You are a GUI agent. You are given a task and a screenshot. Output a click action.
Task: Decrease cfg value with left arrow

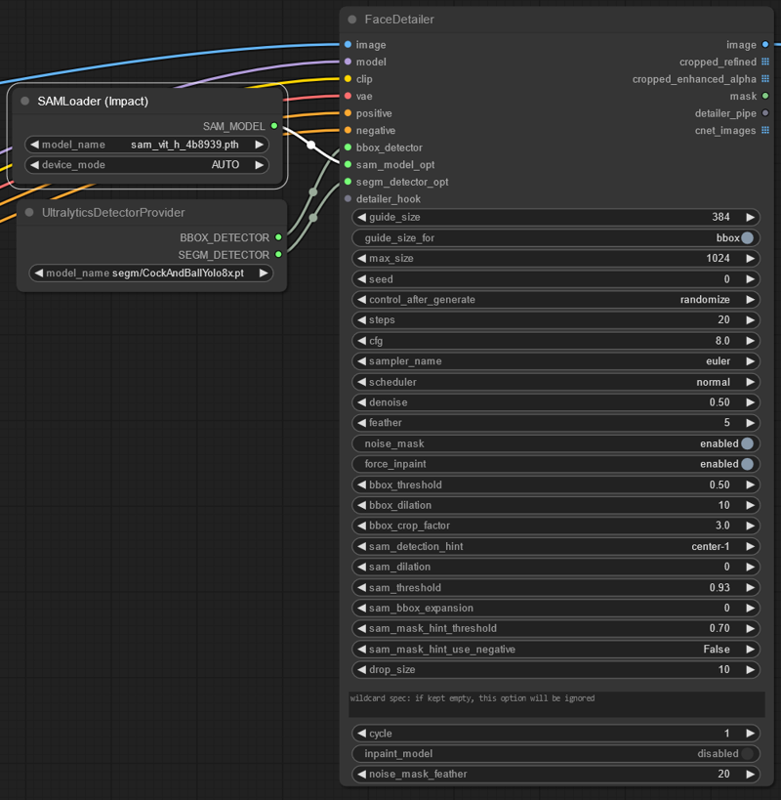(x=361, y=340)
